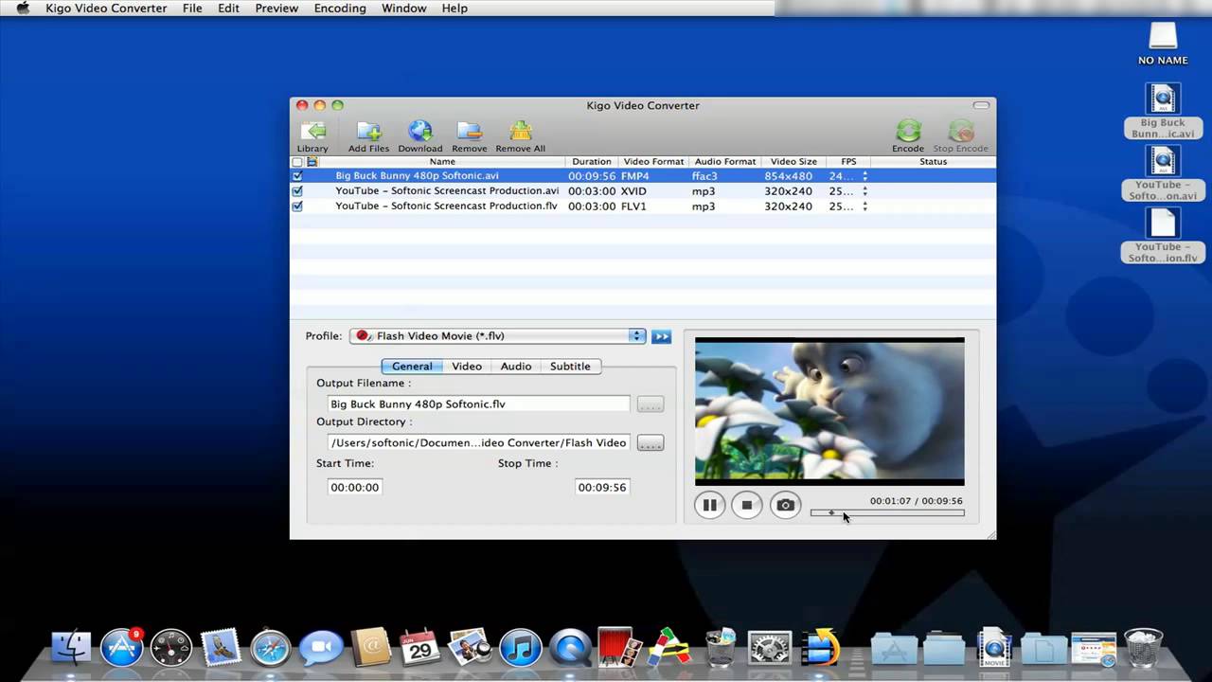Click the Output Filename field
Viewport: 1212px width, 682px height.
coord(478,404)
